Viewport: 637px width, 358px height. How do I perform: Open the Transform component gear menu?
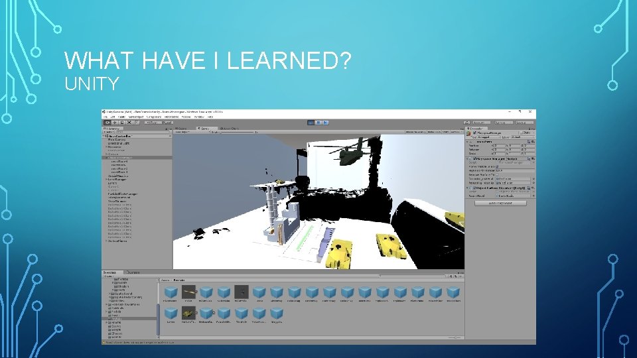pos(533,142)
